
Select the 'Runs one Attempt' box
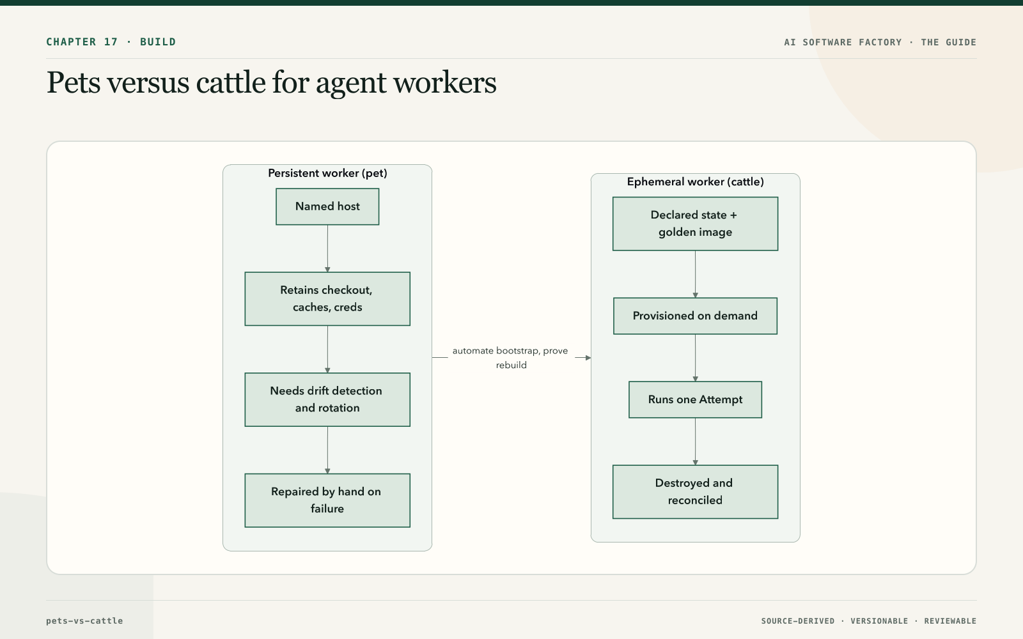click(x=695, y=399)
